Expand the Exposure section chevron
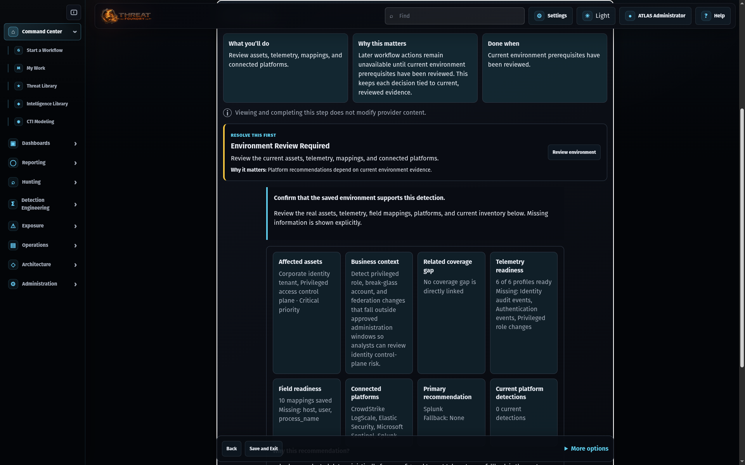Viewport: 745px width, 465px height. click(75, 226)
